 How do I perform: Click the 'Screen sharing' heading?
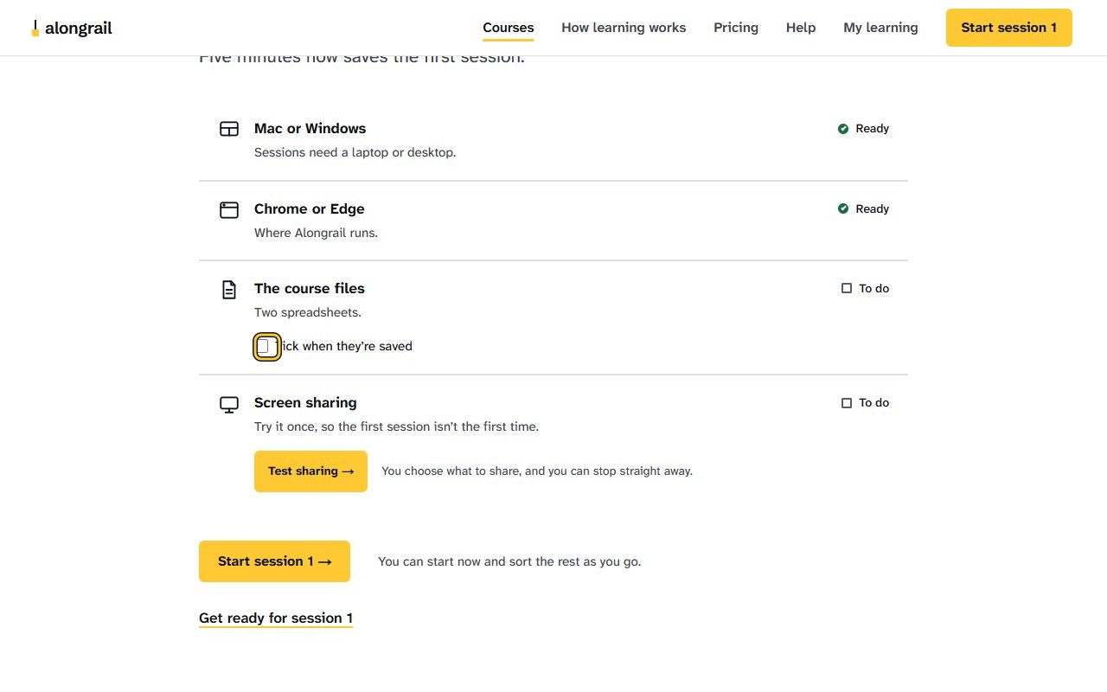coord(305,402)
